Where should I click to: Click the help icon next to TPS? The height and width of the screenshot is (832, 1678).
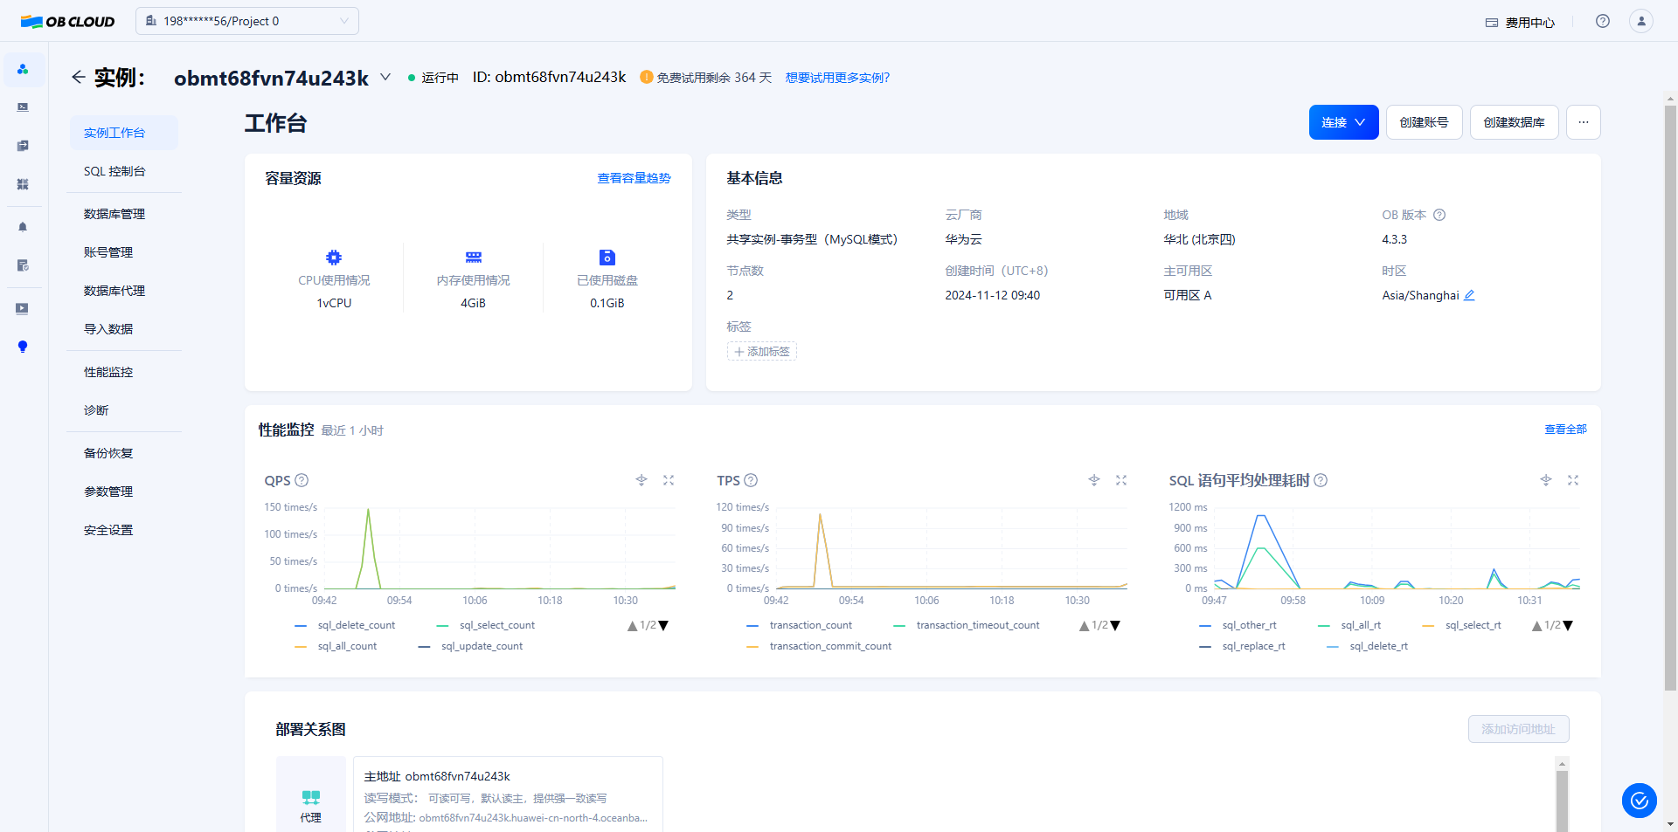pos(751,480)
